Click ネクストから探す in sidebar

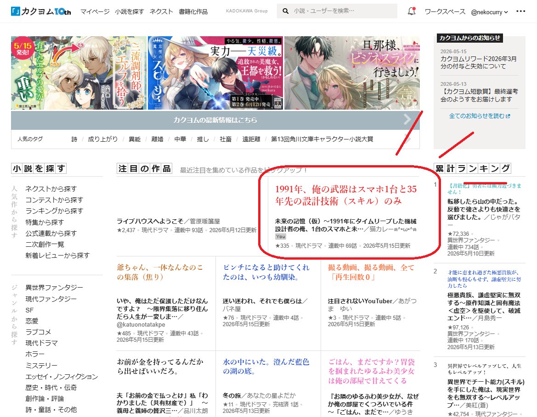click(x=51, y=189)
